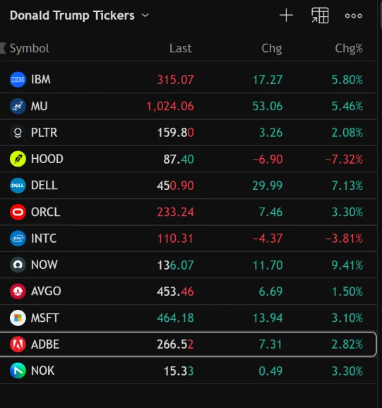Click the PLTR Palantir logo icon
Image resolution: width=382 pixels, height=408 pixels.
[18, 133]
